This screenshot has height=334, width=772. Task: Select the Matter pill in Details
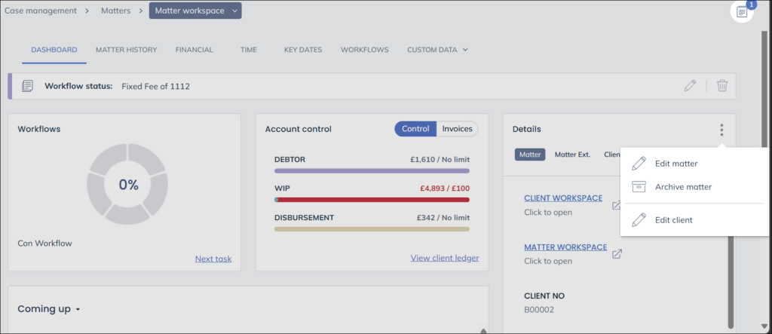530,155
